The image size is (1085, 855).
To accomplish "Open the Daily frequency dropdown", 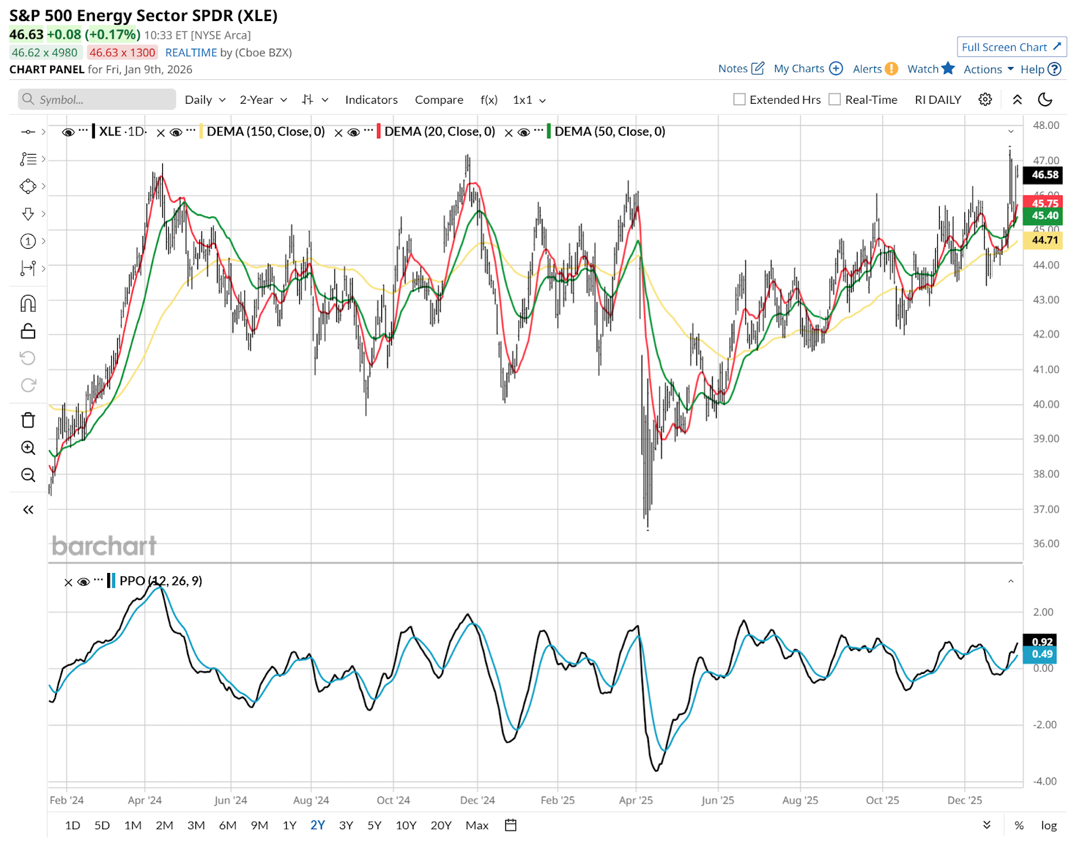I will tap(205, 100).
